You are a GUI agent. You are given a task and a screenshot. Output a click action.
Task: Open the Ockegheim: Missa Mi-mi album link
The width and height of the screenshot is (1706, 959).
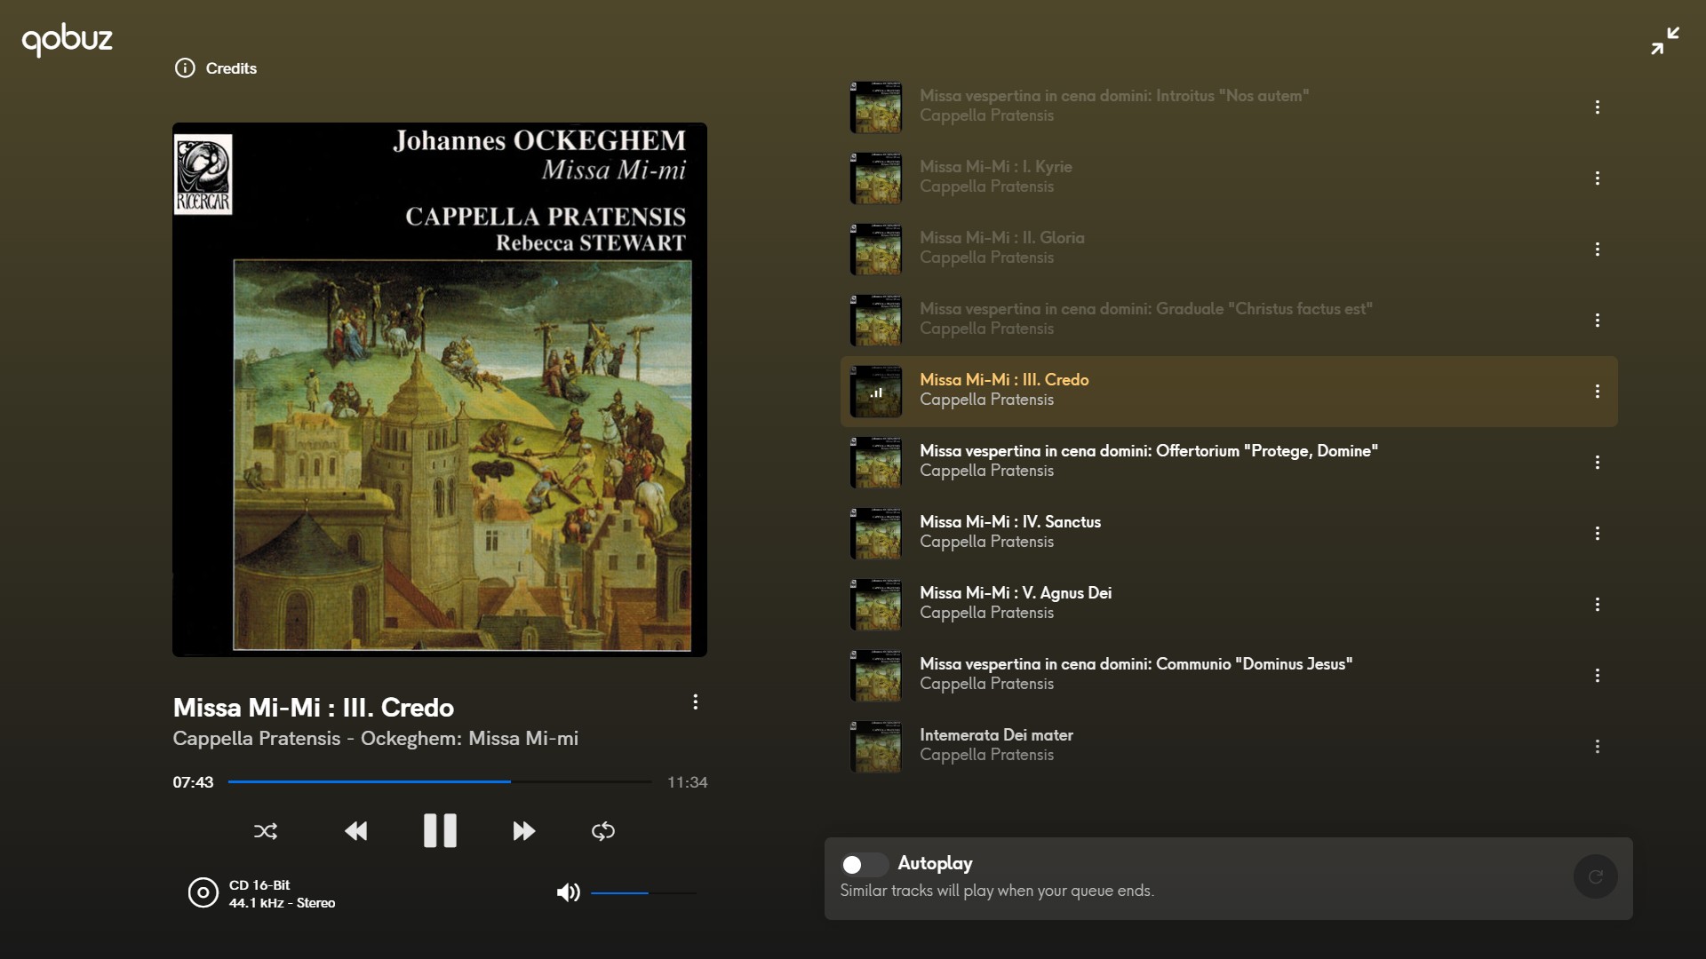(469, 739)
